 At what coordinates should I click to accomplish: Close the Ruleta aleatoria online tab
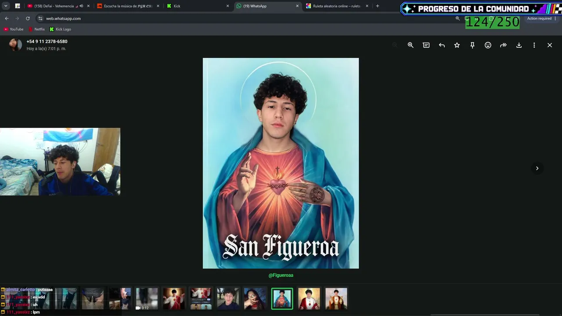tap(367, 6)
